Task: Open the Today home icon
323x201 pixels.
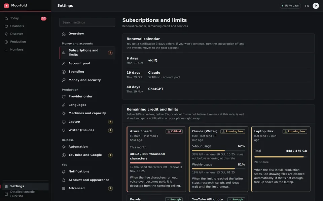Action: pyautogui.click(x=6, y=18)
